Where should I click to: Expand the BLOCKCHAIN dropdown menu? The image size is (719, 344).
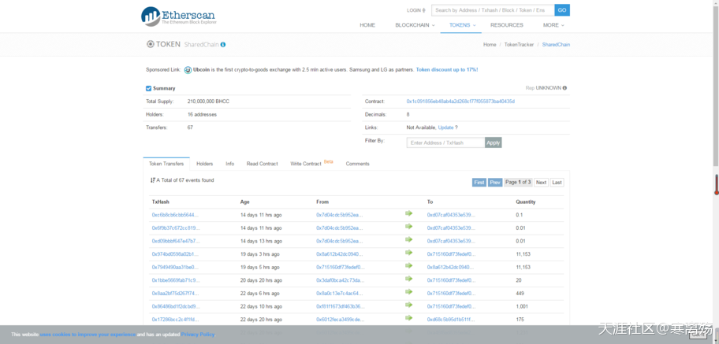click(415, 25)
